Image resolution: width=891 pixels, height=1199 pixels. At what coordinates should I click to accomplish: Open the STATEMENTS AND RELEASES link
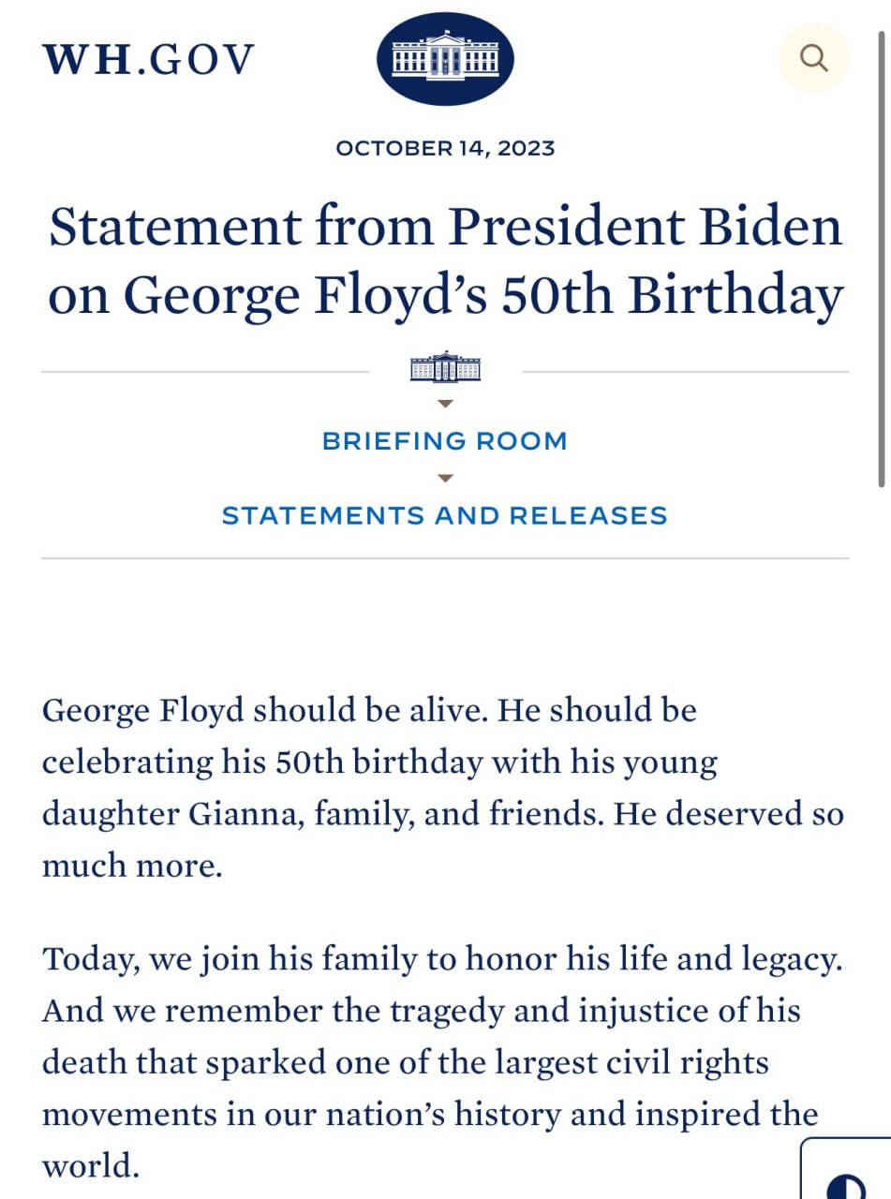(x=445, y=515)
